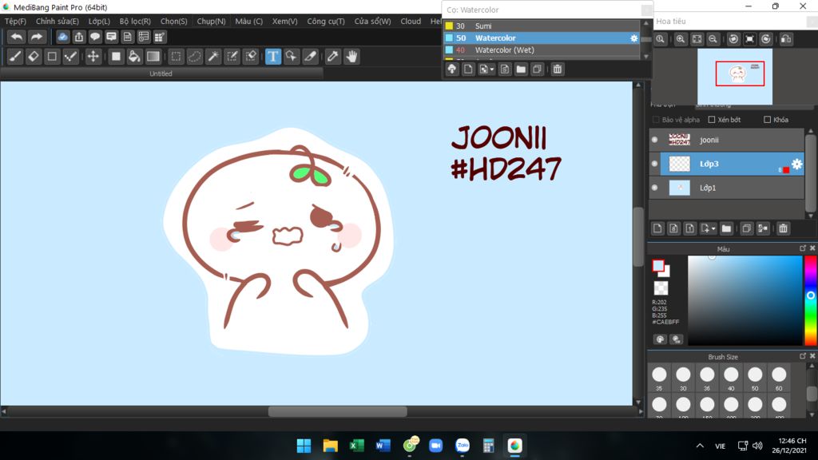Image resolution: width=818 pixels, height=460 pixels.
Task: Click the background color swatch
Action: click(x=665, y=273)
